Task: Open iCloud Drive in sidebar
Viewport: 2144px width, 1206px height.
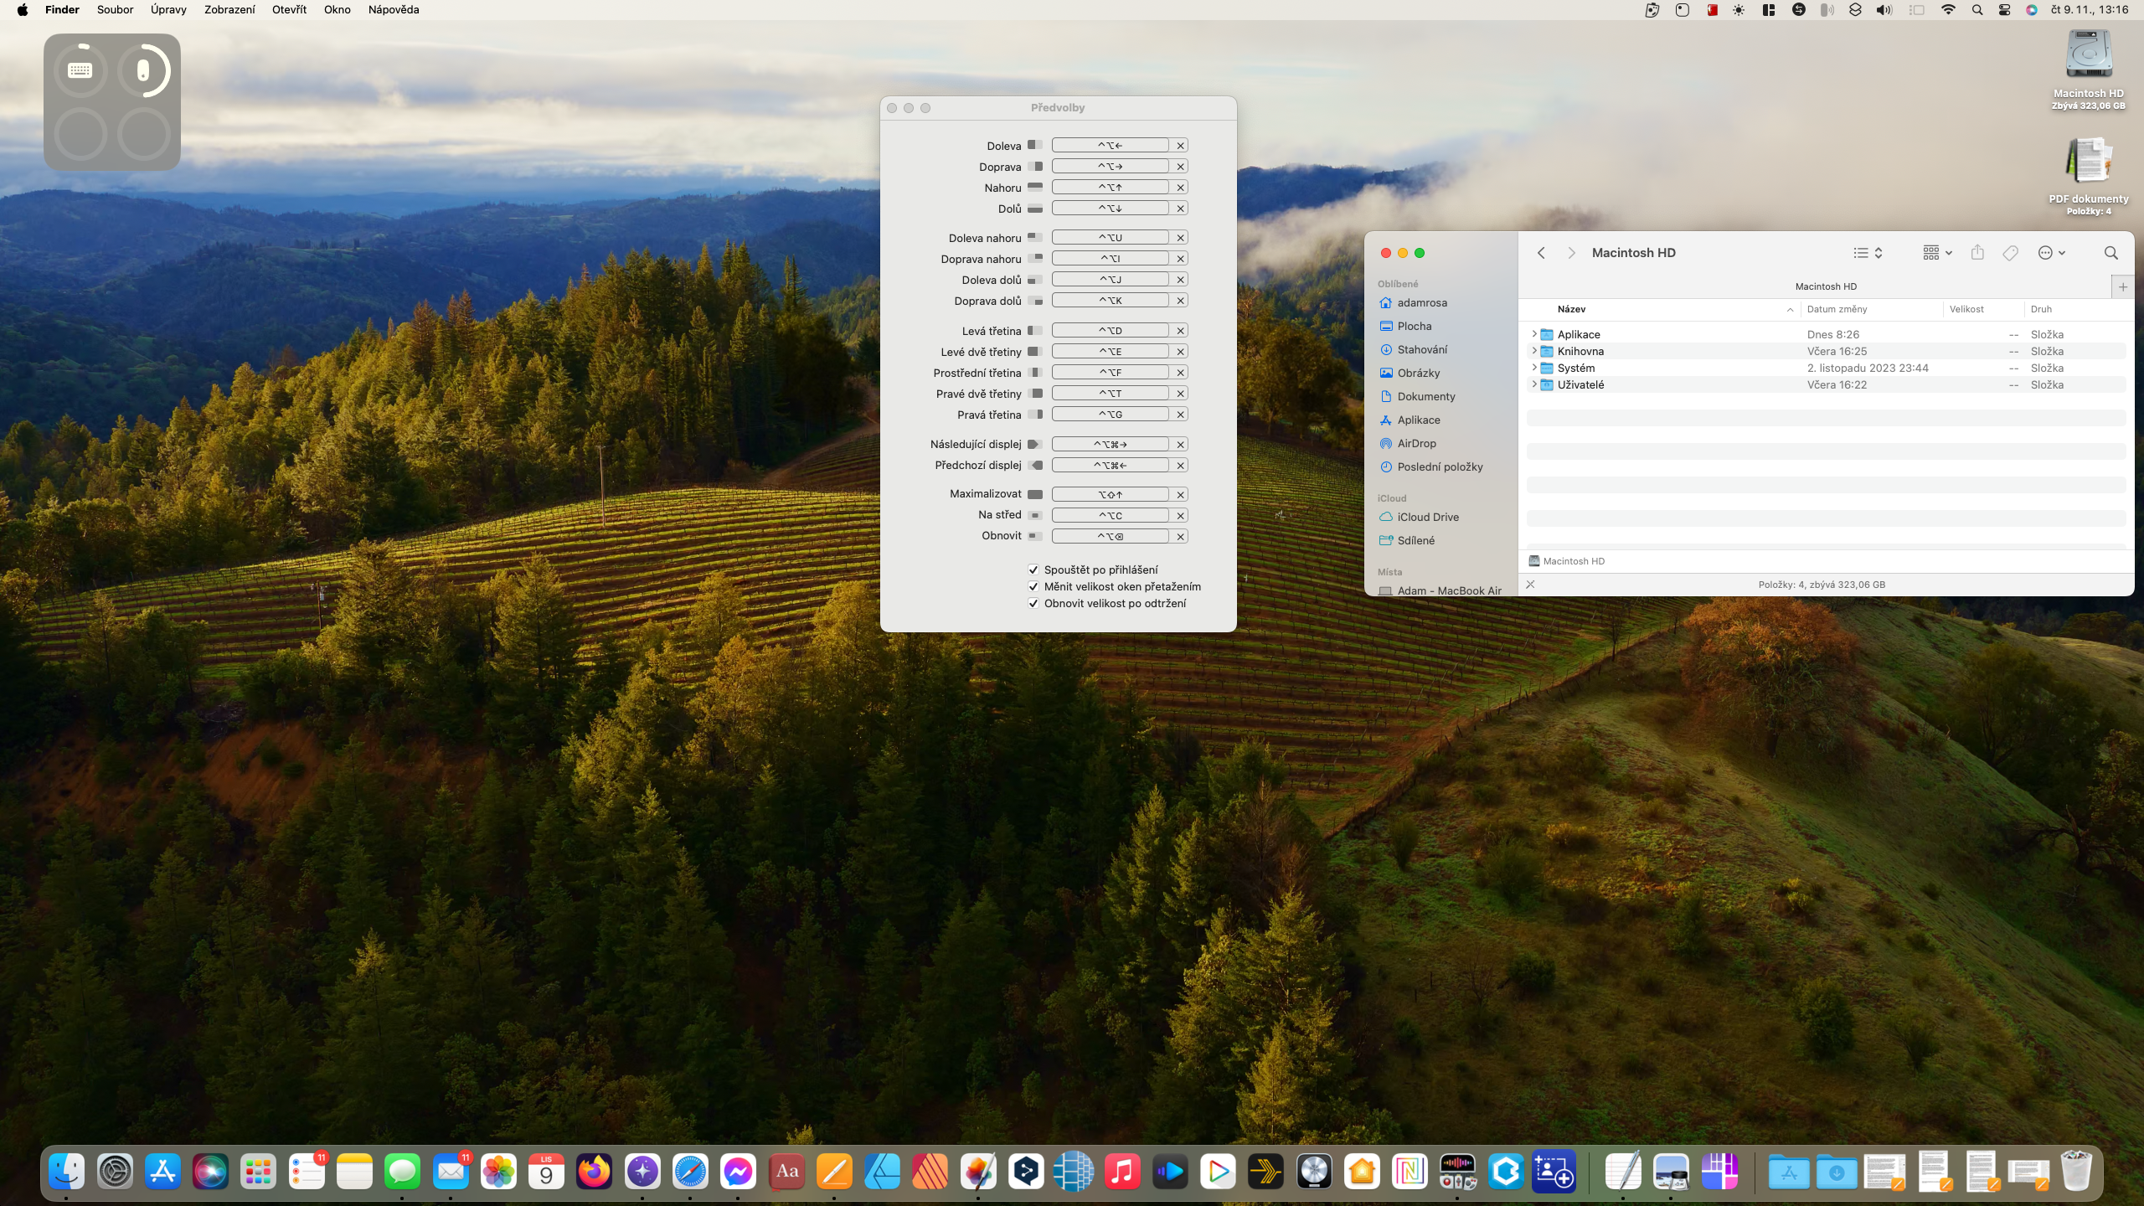Action: tap(1427, 517)
